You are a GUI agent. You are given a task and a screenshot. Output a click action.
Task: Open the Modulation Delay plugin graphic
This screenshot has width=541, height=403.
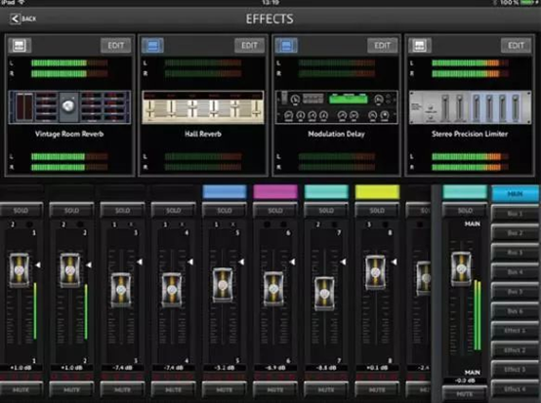point(336,107)
